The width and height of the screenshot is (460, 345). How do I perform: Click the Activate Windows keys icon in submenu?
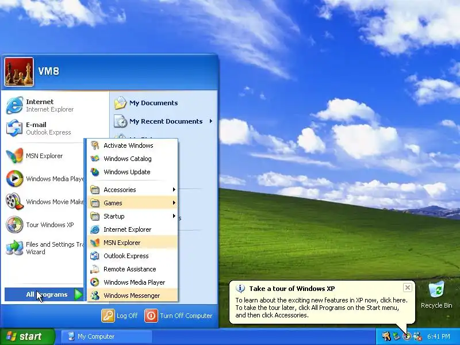95,145
